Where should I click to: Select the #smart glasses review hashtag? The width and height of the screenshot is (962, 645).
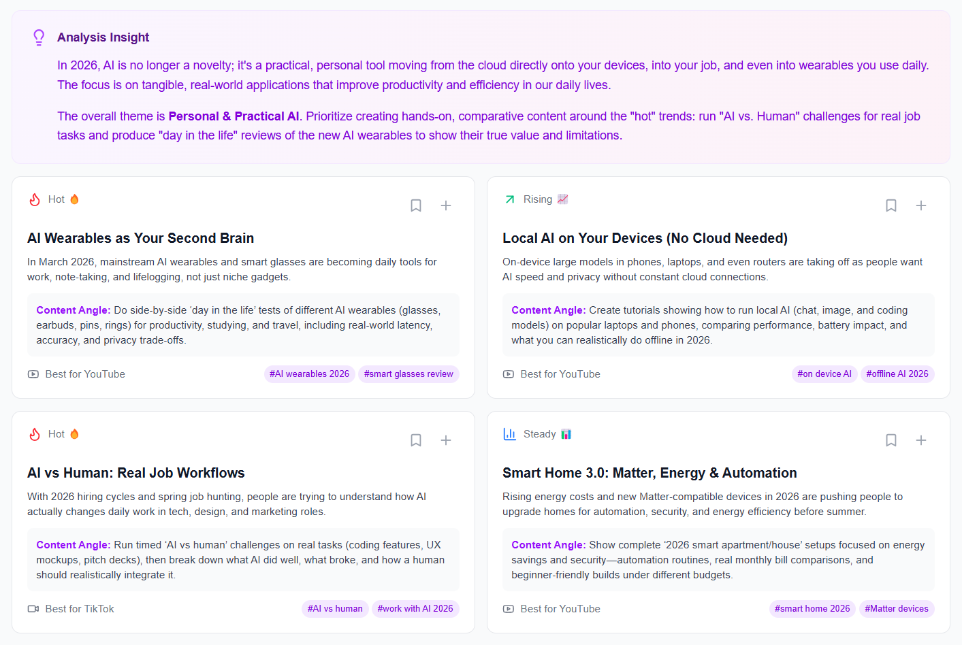[x=408, y=374]
